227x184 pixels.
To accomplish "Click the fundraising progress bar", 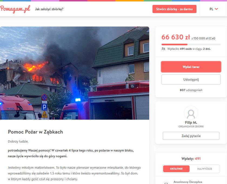I will (x=191, y=45).
